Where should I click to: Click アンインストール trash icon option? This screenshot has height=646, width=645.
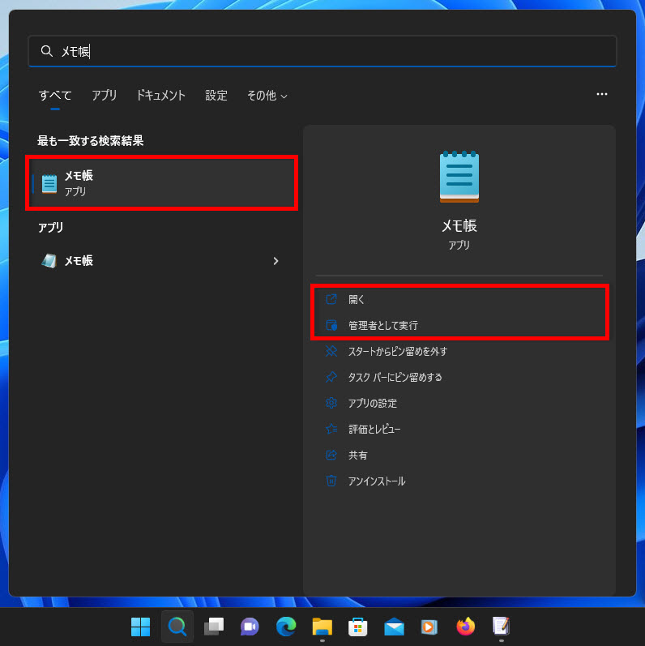point(331,481)
